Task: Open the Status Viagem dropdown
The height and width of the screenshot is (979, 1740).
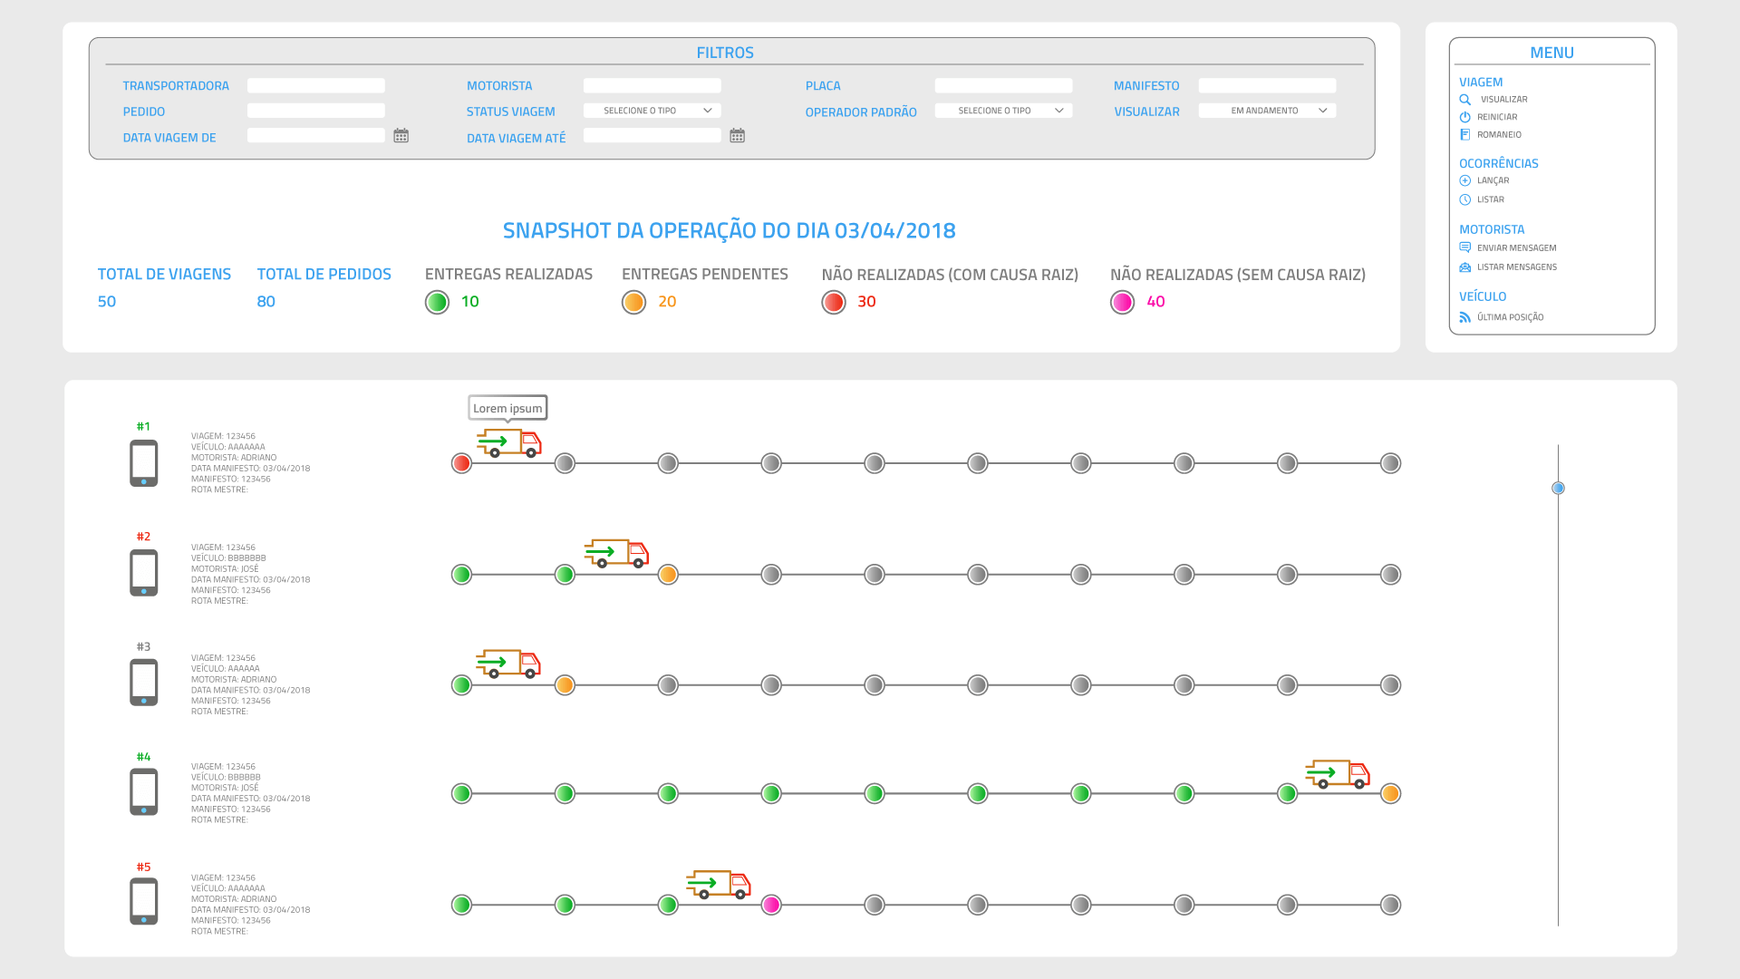Action: tap(652, 111)
